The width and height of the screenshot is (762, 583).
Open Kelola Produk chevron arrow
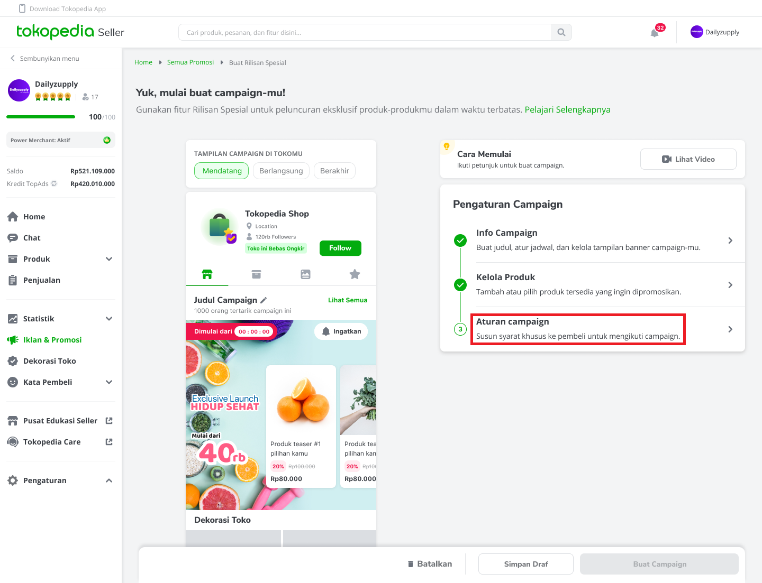(730, 285)
